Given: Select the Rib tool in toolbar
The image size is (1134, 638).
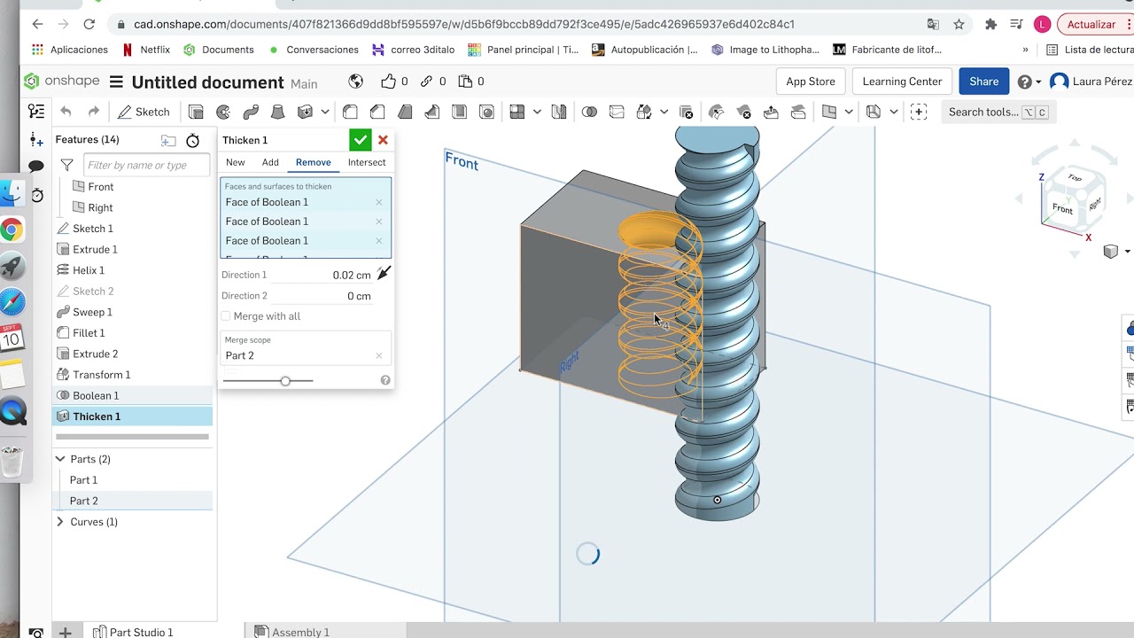Looking at the screenshot, I should pos(432,112).
